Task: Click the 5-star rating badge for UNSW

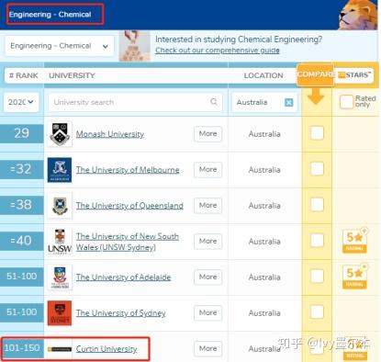Action: [x=355, y=241]
